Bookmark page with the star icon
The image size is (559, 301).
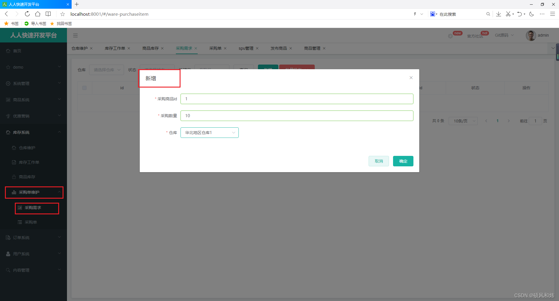pyautogui.click(x=63, y=14)
